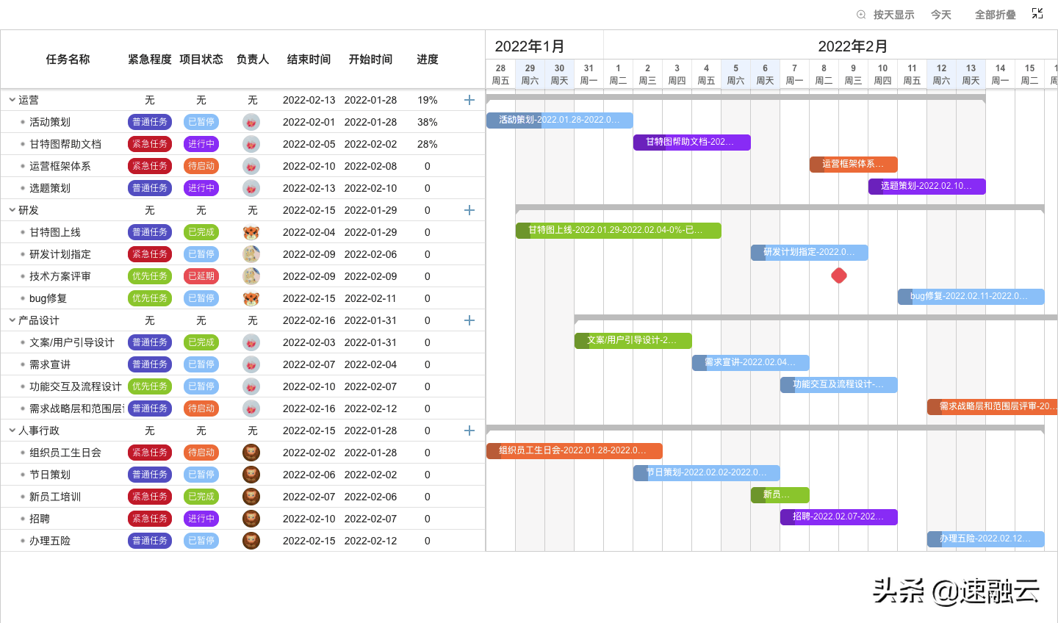Click the owl avatar in 节日策划 row
The image size is (1058, 623).
click(x=251, y=475)
